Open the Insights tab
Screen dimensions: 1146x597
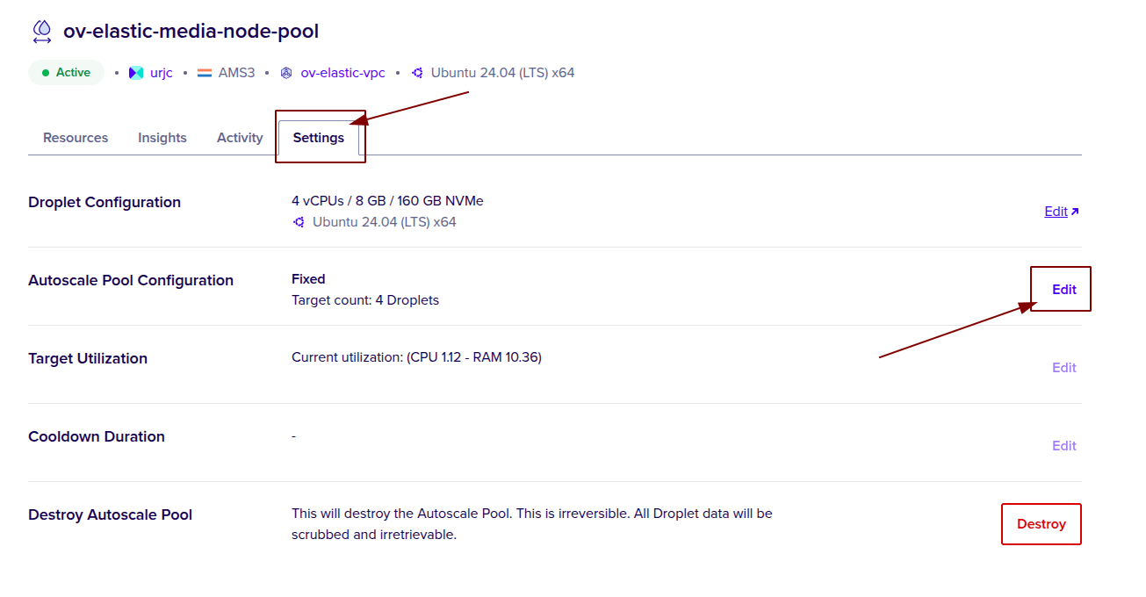click(162, 137)
